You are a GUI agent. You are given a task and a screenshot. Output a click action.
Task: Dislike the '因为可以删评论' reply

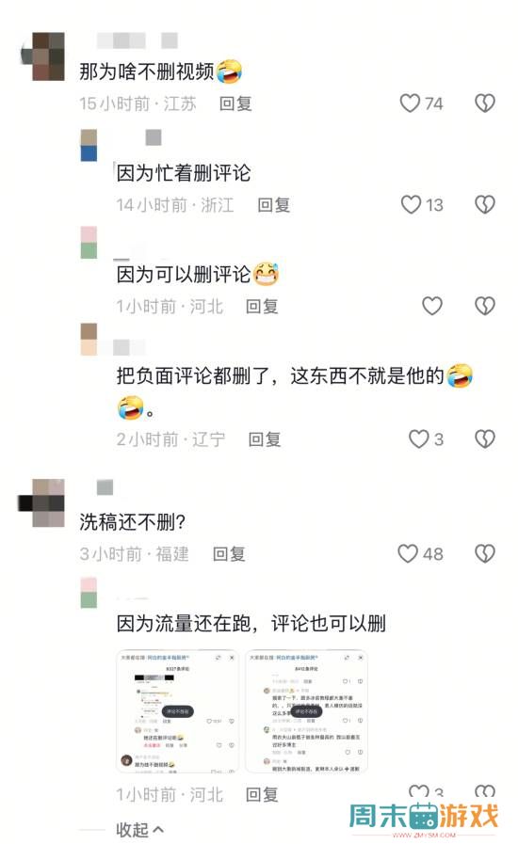point(485,306)
